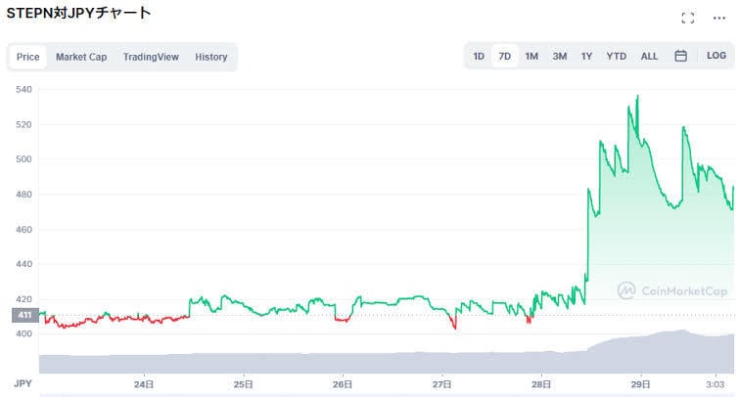Select the 1M time range
The width and height of the screenshot is (739, 397).
(531, 56)
